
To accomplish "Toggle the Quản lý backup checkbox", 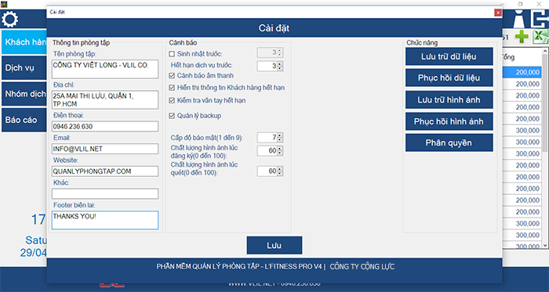I will [x=172, y=116].
